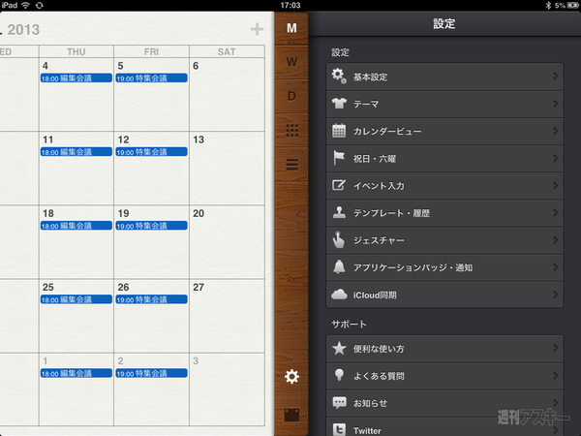Open テーマ settings entry
581x436 pixels.
(444, 104)
